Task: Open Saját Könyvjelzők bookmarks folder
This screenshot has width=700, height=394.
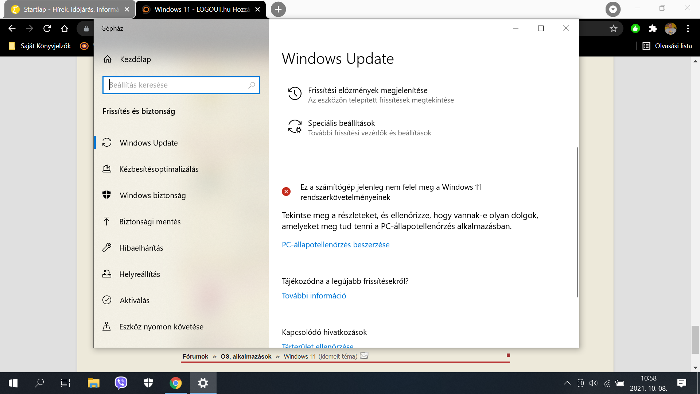Action: pos(40,46)
